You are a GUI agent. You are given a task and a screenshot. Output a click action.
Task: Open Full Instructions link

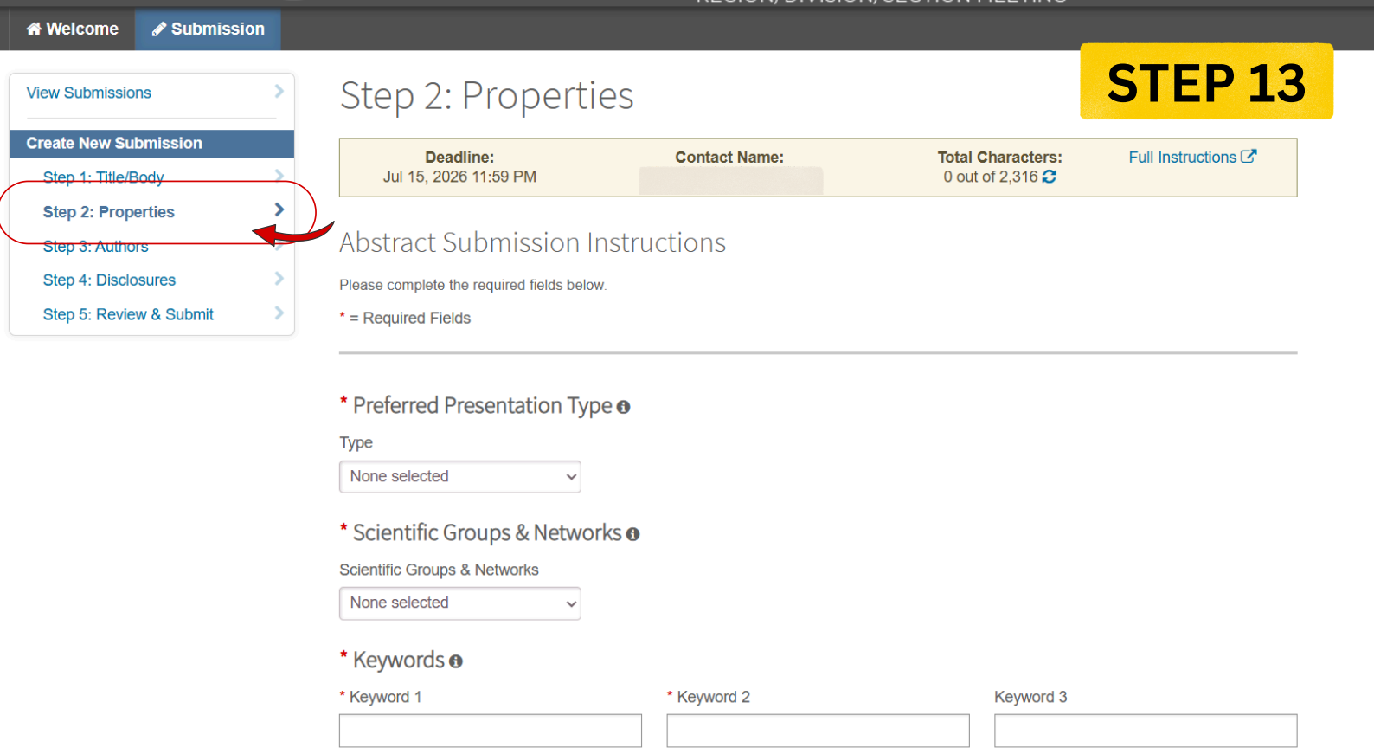1182,158
